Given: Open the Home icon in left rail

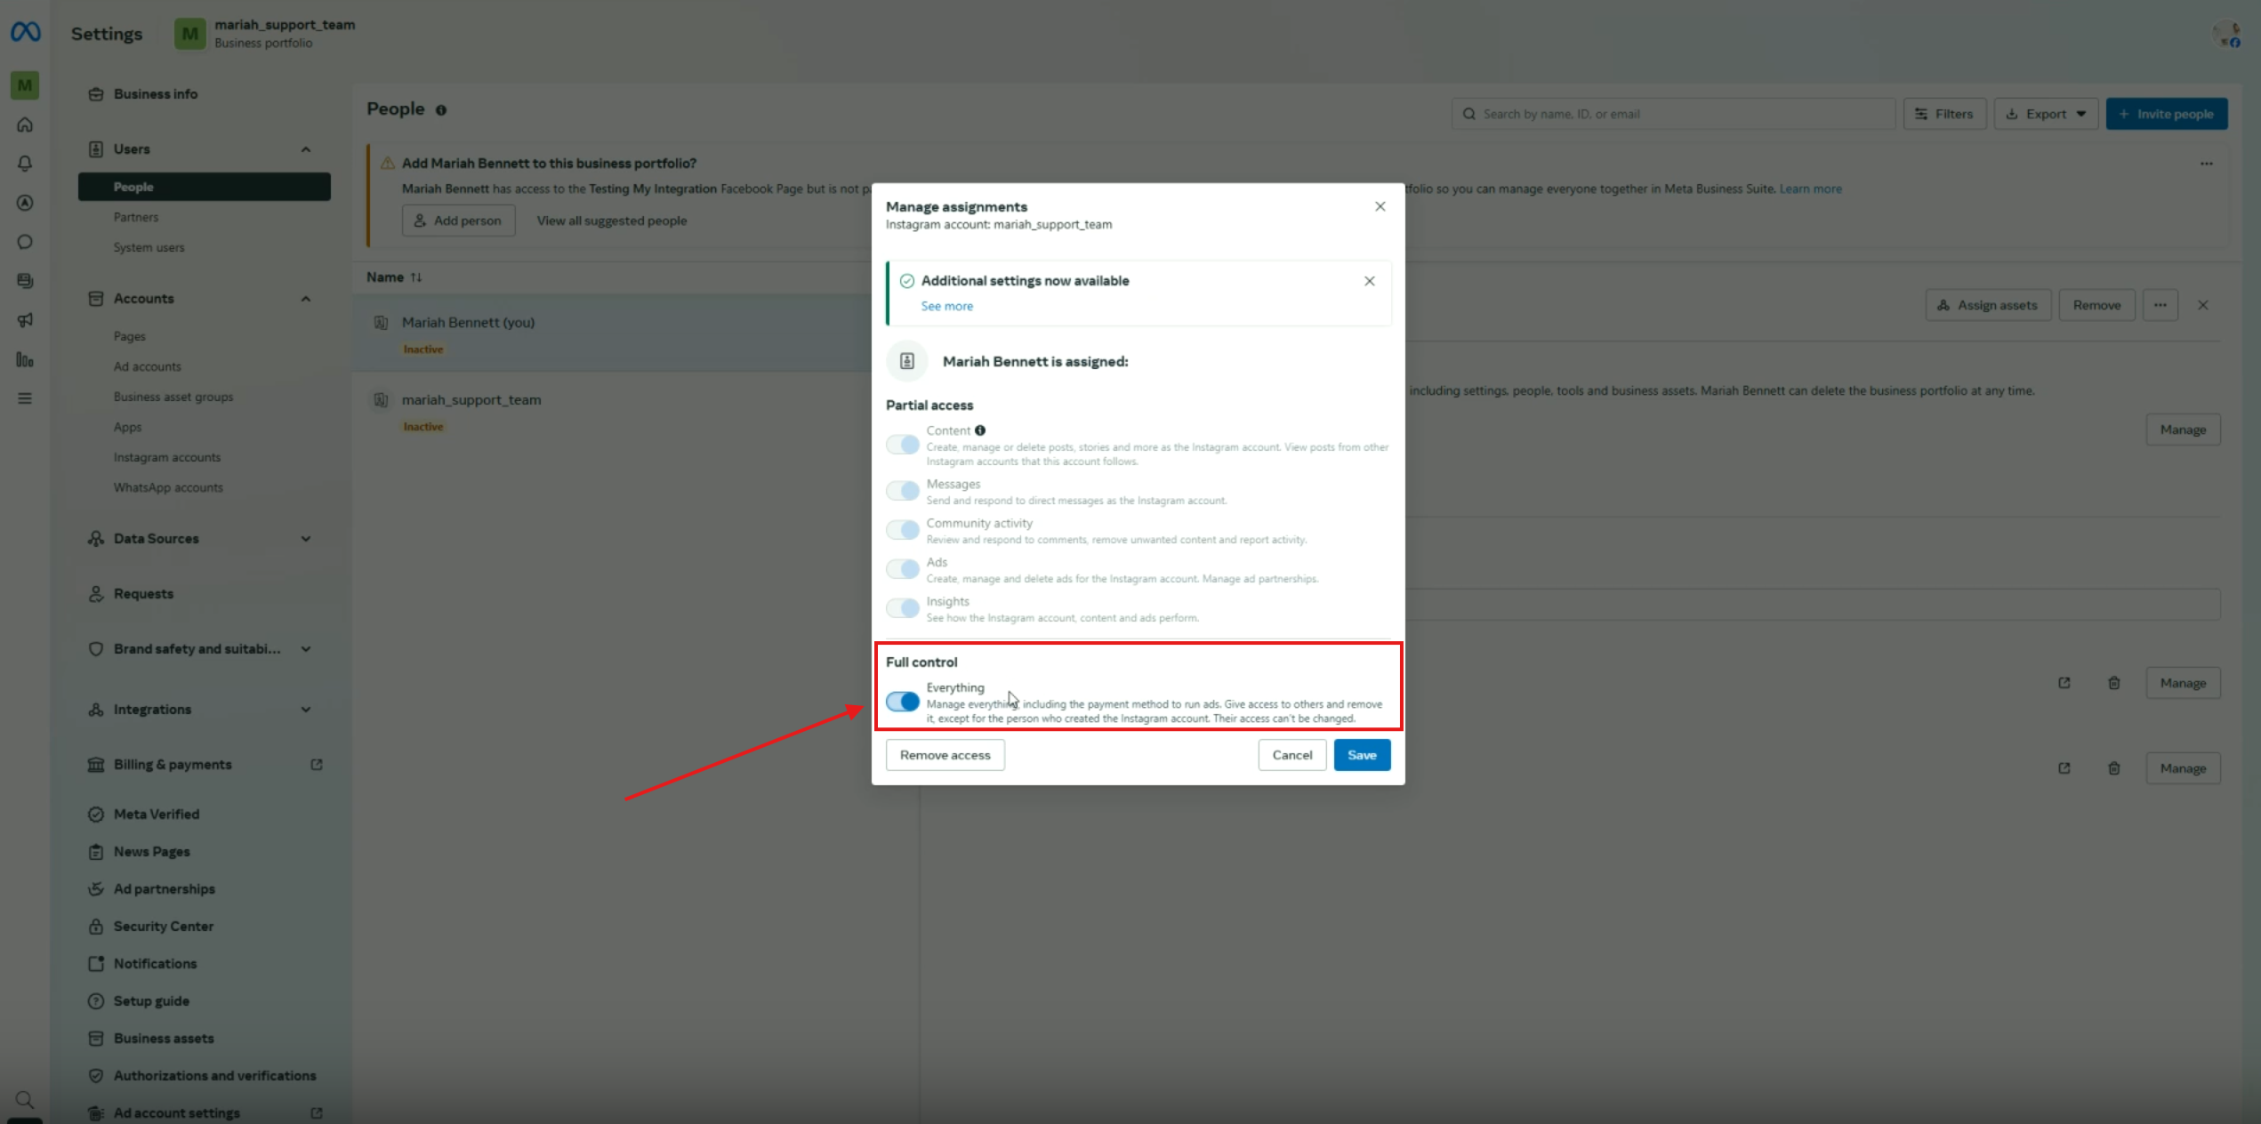Looking at the screenshot, I should [25, 124].
